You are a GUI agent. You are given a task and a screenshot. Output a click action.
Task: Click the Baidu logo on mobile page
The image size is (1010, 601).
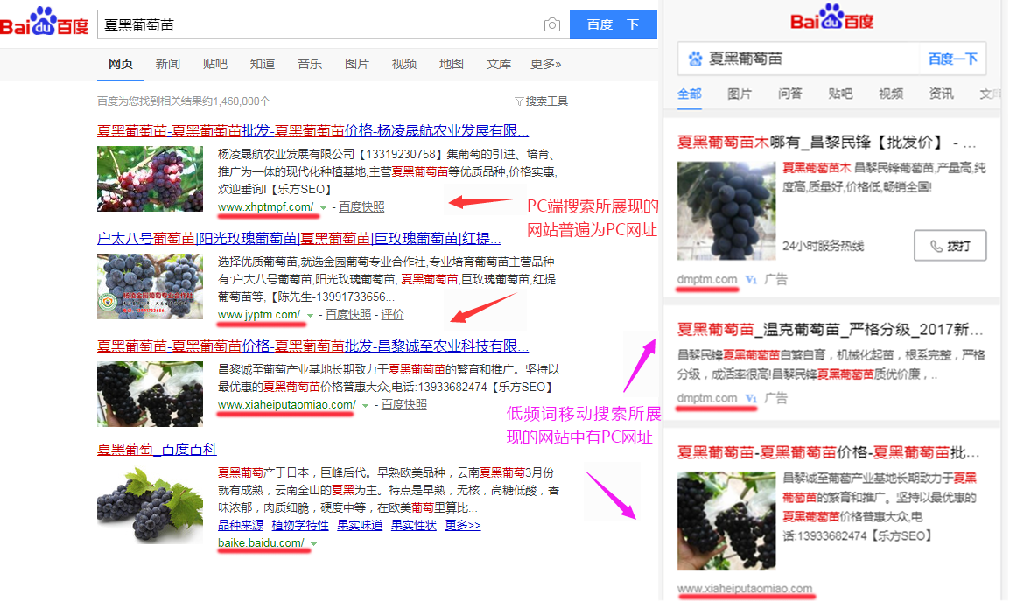831,17
